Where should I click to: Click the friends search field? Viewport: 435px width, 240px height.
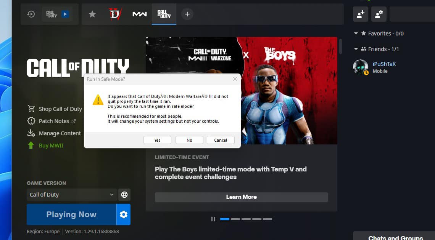pyautogui.click(x=412, y=14)
